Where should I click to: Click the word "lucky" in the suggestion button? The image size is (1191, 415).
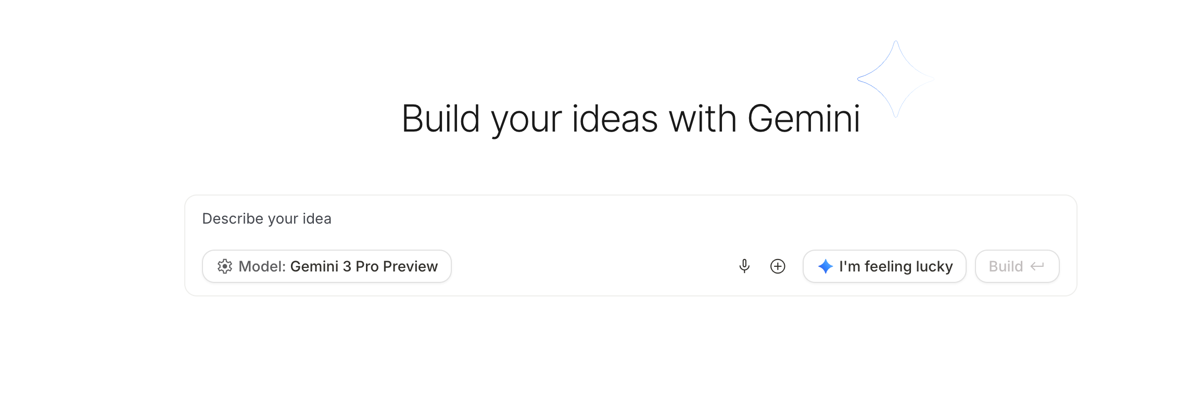click(934, 266)
